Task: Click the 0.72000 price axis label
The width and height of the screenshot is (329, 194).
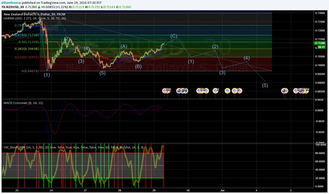Action: pos(320,30)
